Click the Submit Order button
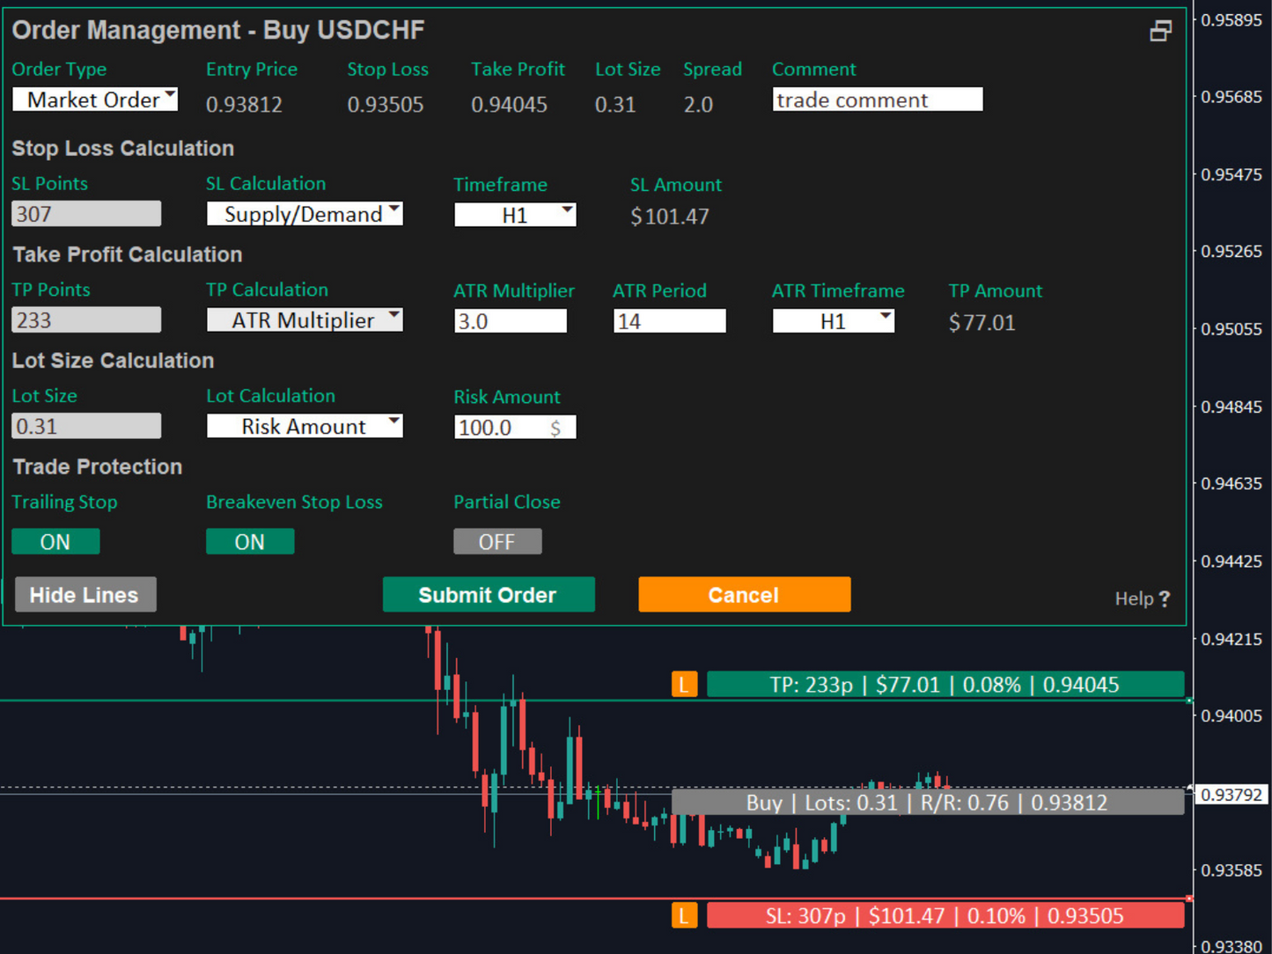This screenshot has width=1272, height=954. click(489, 595)
